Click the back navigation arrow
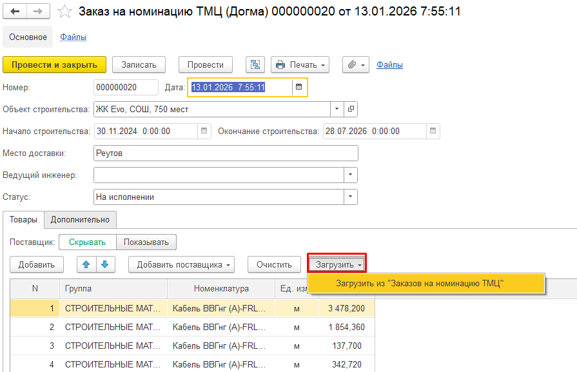Image resolution: width=577 pixels, height=372 pixels. pos(15,12)
